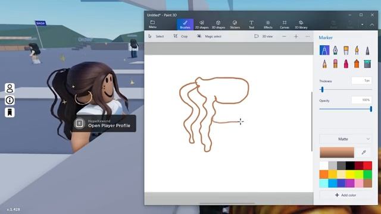Click the canvas vertical scrollbar

pos(312,121)
